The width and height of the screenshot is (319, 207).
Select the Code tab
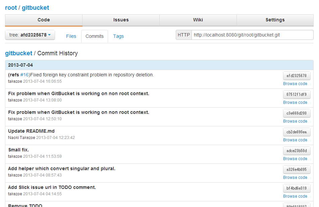(44, 20)
